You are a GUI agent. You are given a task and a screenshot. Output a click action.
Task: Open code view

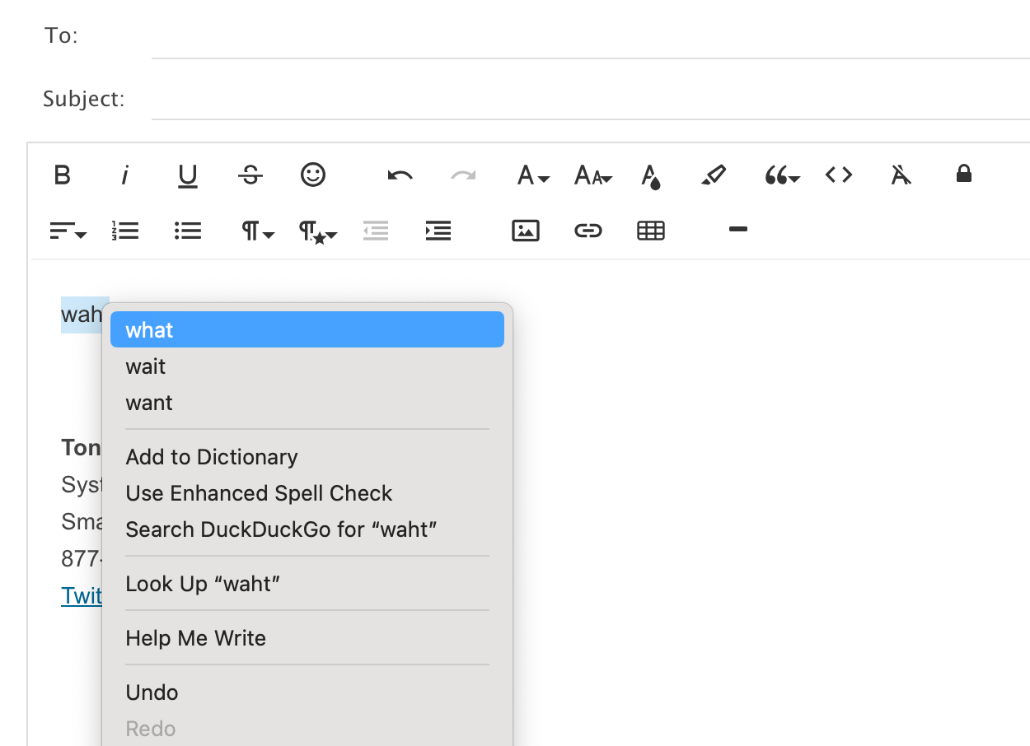pos(839,175)
